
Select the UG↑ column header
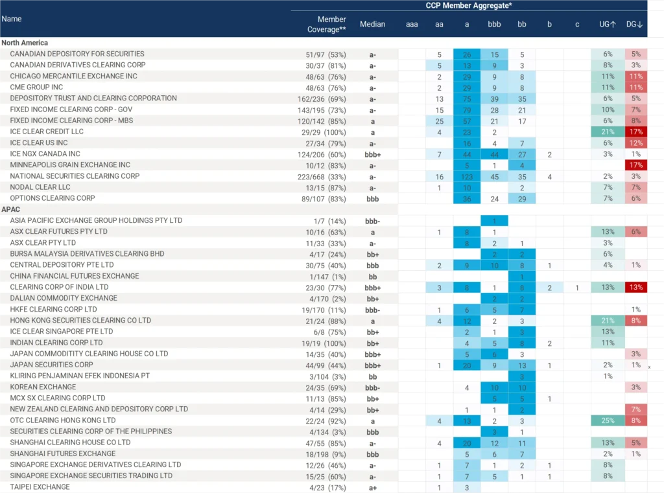(607, 24)
